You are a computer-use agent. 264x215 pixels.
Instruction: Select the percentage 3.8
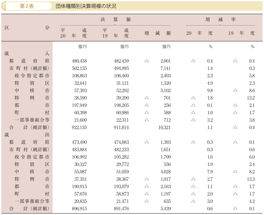[252, 120]
